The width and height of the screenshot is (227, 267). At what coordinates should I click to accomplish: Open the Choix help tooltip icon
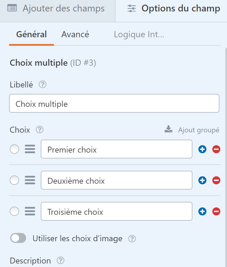pyautogui.click(x=40, y=130)
